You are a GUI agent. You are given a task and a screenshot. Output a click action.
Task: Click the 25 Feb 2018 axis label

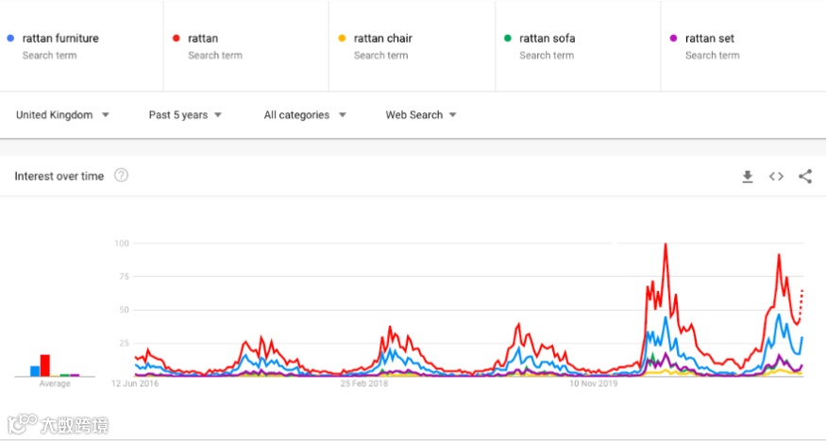(x=364, y=384)
